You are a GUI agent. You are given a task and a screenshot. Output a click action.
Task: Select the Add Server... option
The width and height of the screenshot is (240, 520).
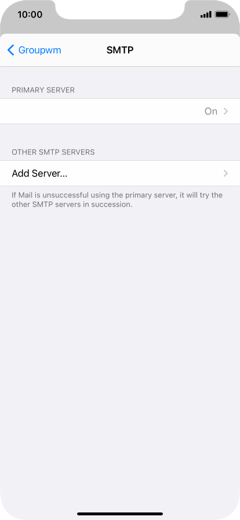120,173
